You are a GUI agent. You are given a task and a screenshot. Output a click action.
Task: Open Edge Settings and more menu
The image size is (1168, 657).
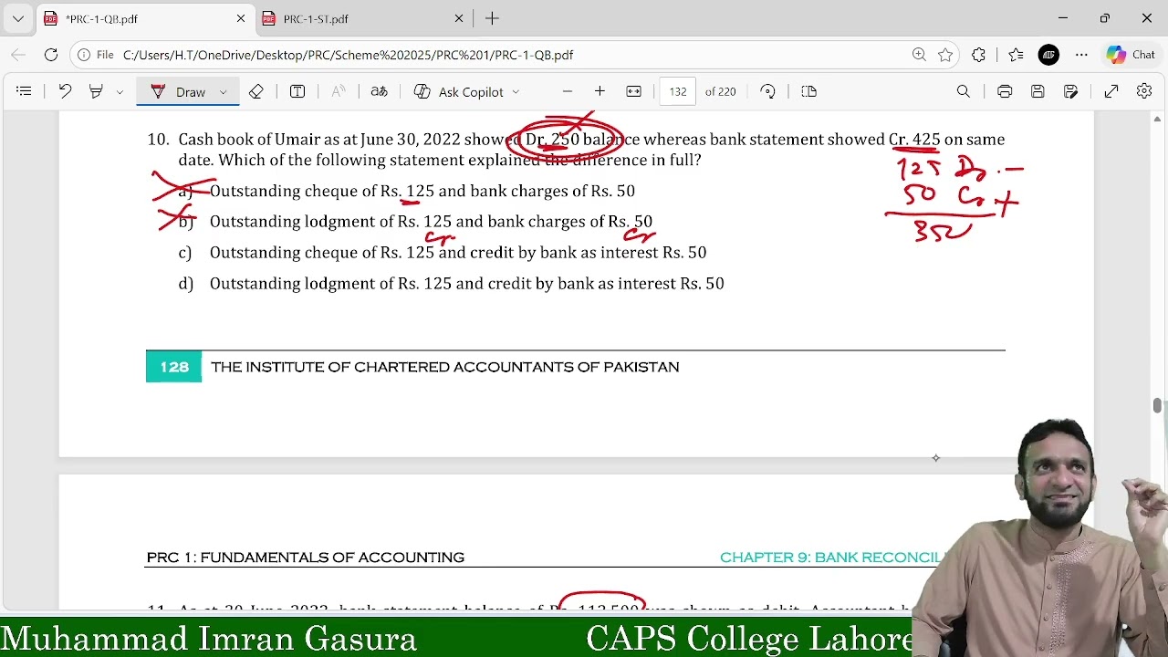click(x=1081, y=55)
